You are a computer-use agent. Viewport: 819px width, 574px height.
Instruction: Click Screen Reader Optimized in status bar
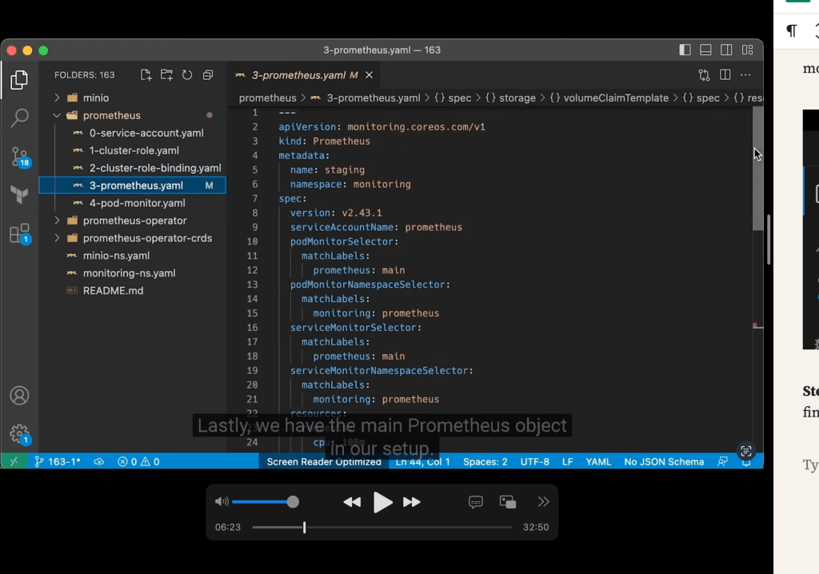pyautogui.click(x=324, y=462)
